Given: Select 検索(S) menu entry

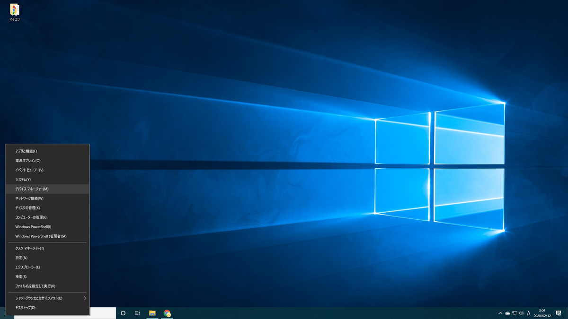Looking at the screenshot, I should coord(47,277).
